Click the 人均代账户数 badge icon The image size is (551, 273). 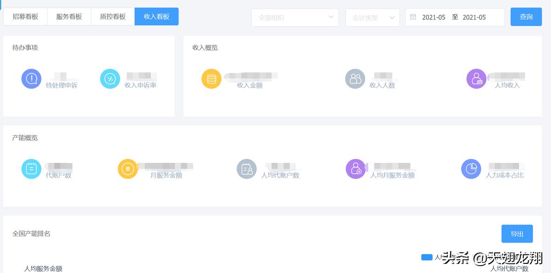247,168
